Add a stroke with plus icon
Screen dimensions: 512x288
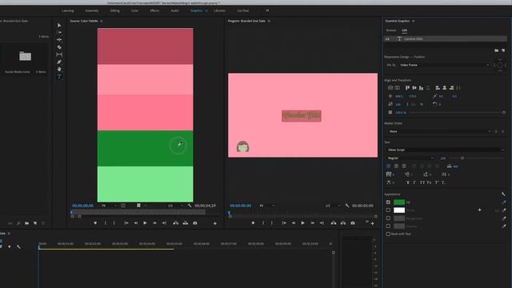pos(479,210)
